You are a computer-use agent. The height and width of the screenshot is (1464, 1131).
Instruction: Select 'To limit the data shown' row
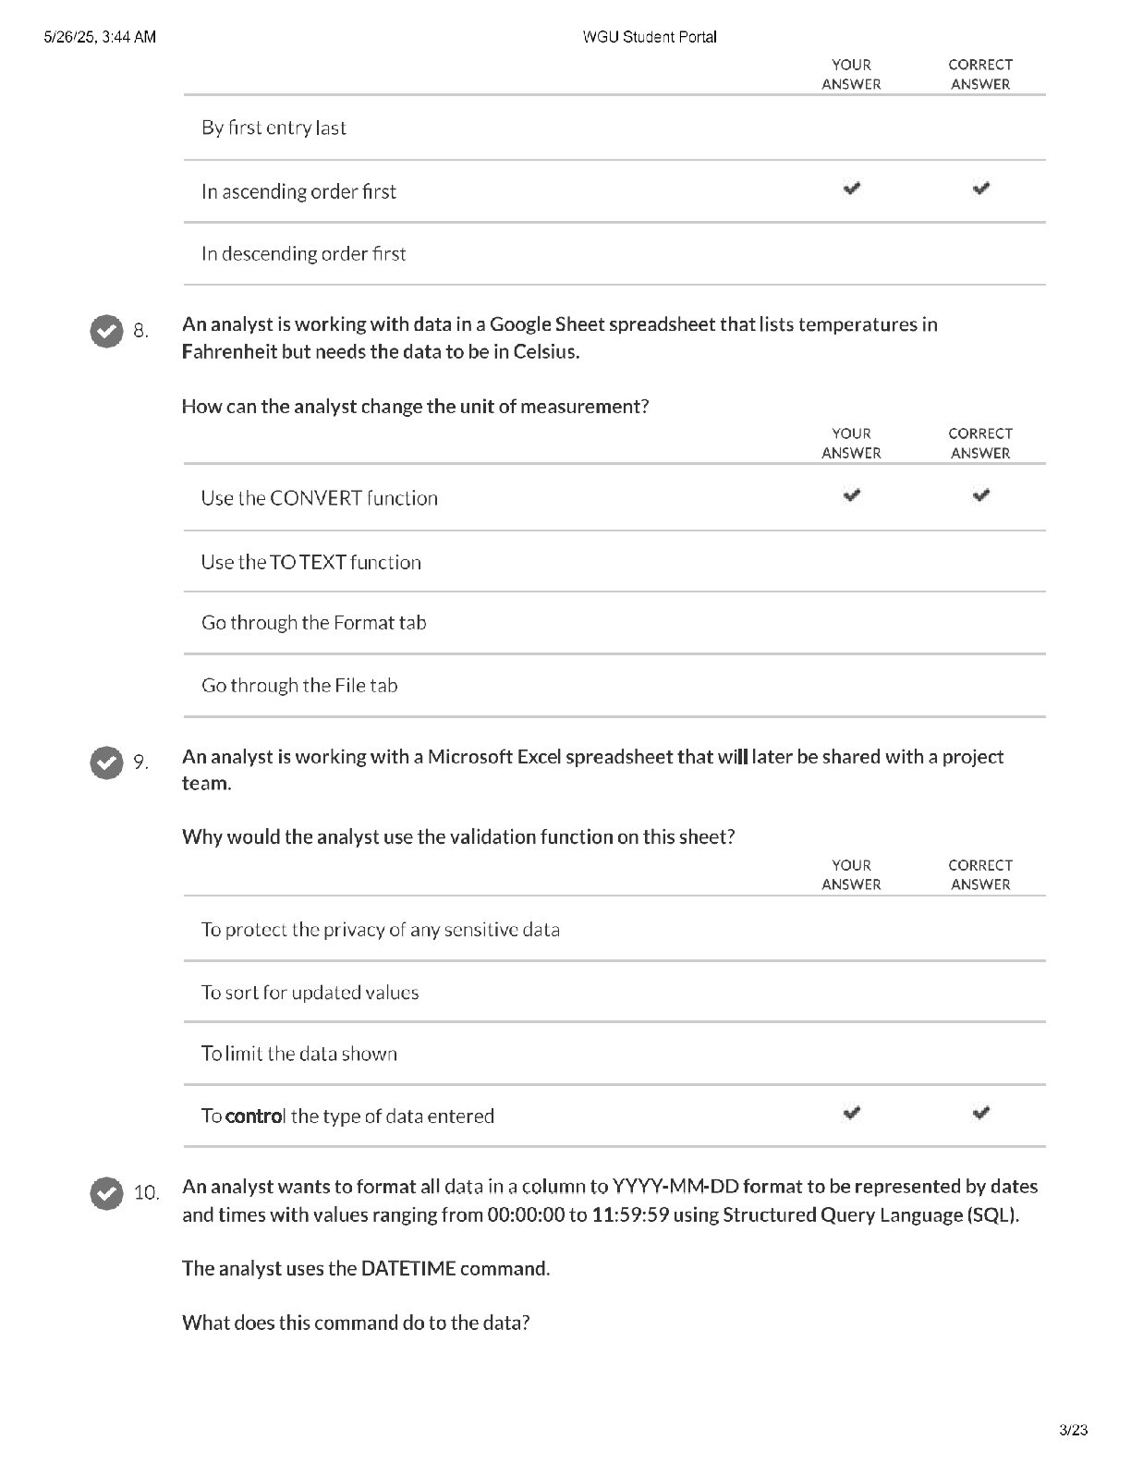pos(614,1054)
